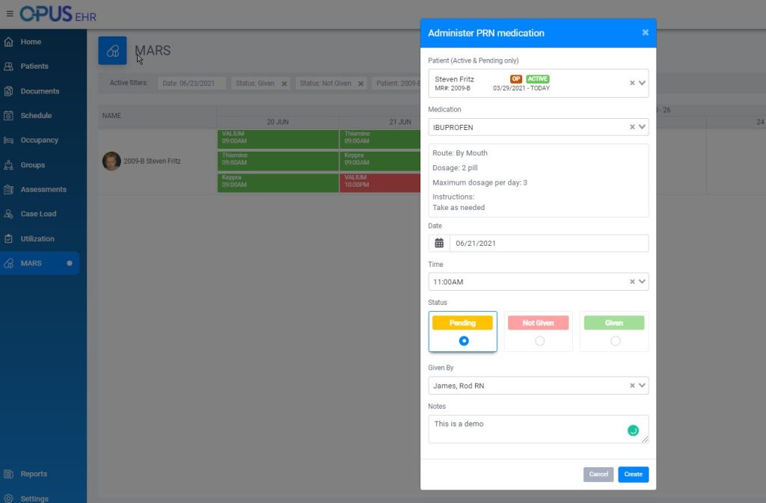Expand the Time dropdown arrow
This screenshot has height=503, width=766.
click(x=642, y=282)
